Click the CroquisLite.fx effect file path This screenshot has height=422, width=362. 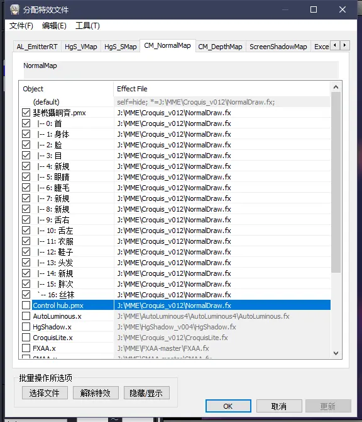pos(172,338)
